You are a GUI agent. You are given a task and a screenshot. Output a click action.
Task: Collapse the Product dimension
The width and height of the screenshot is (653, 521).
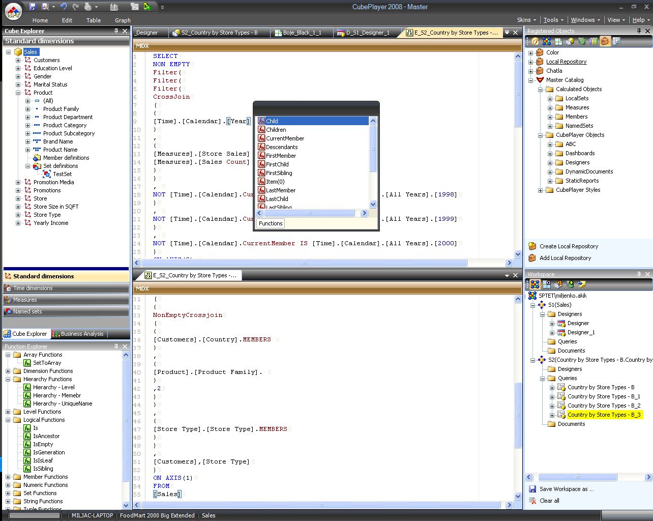pos(18,93)
